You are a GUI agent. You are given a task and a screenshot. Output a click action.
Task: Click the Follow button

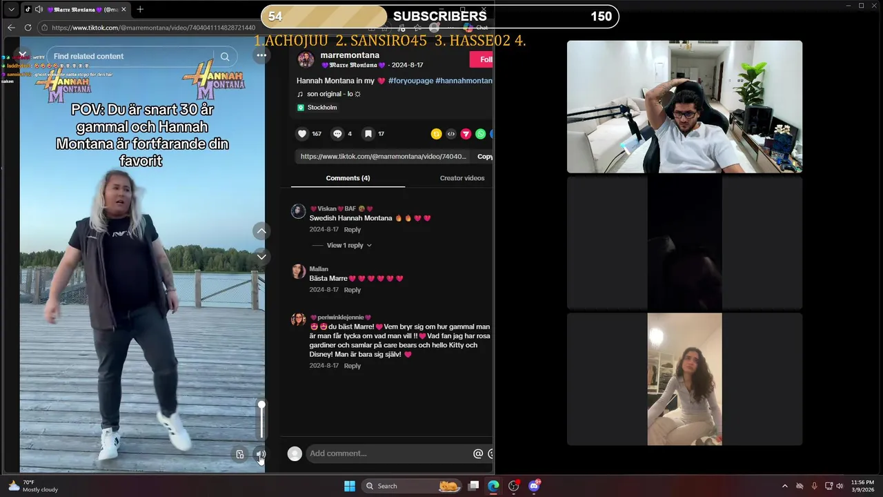tap(482, 59)
